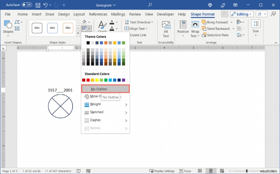This screenshot has width=280, height=174.
Task: Switch to the Developer tab
Action: click(165, 14)
